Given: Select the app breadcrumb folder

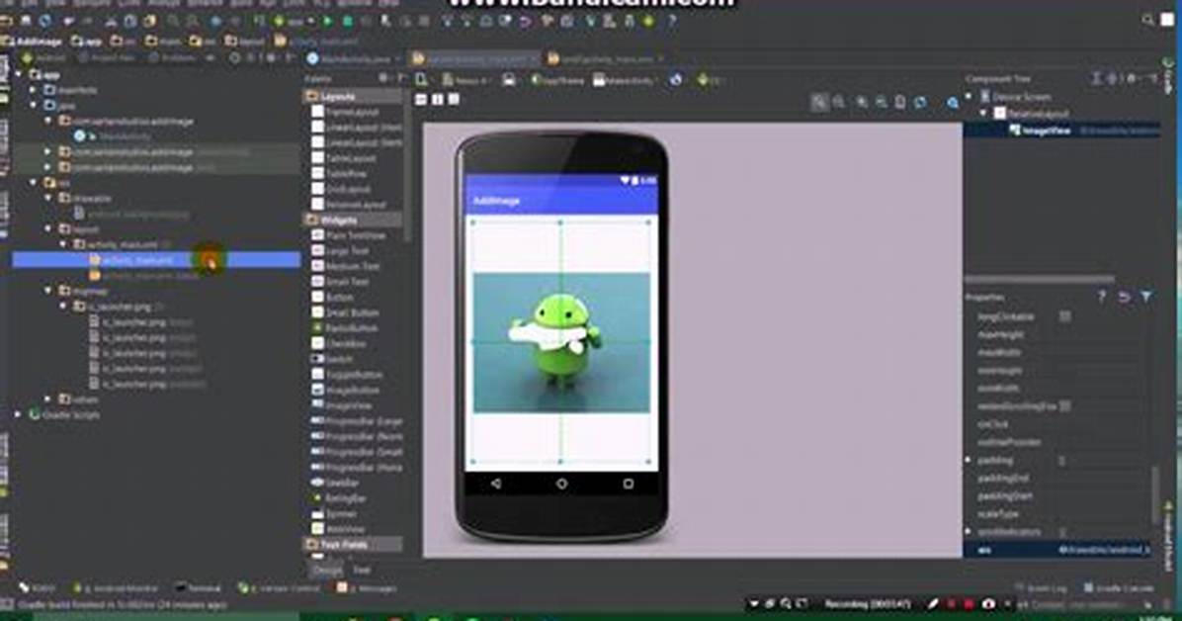Looking at the screenshot, I should pos(86,41).
